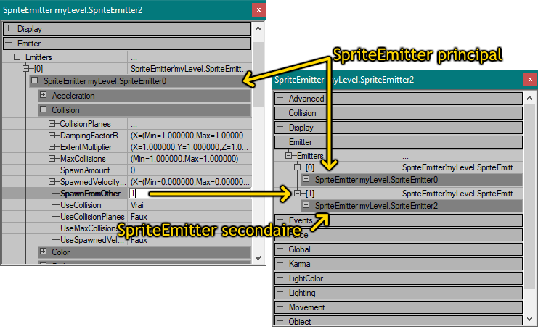The height and width of the screenshot is (327, 538).
Task: Select the [0] value in right window
Action: pyautogui.click(x=461, y=167)
